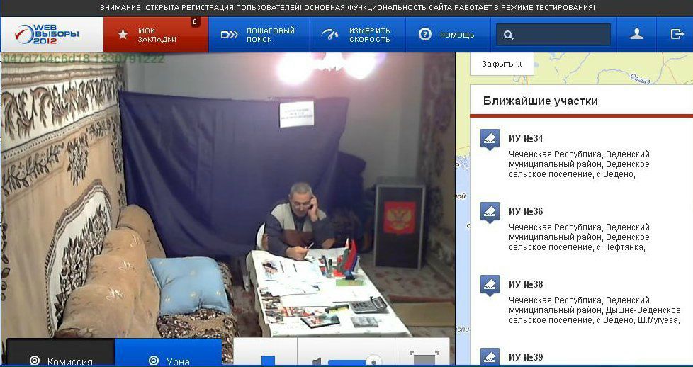Image resolution: width=693 pixels, height=367 pixels.
Task: Mute the video speaker icon
Action: point(317,361)
